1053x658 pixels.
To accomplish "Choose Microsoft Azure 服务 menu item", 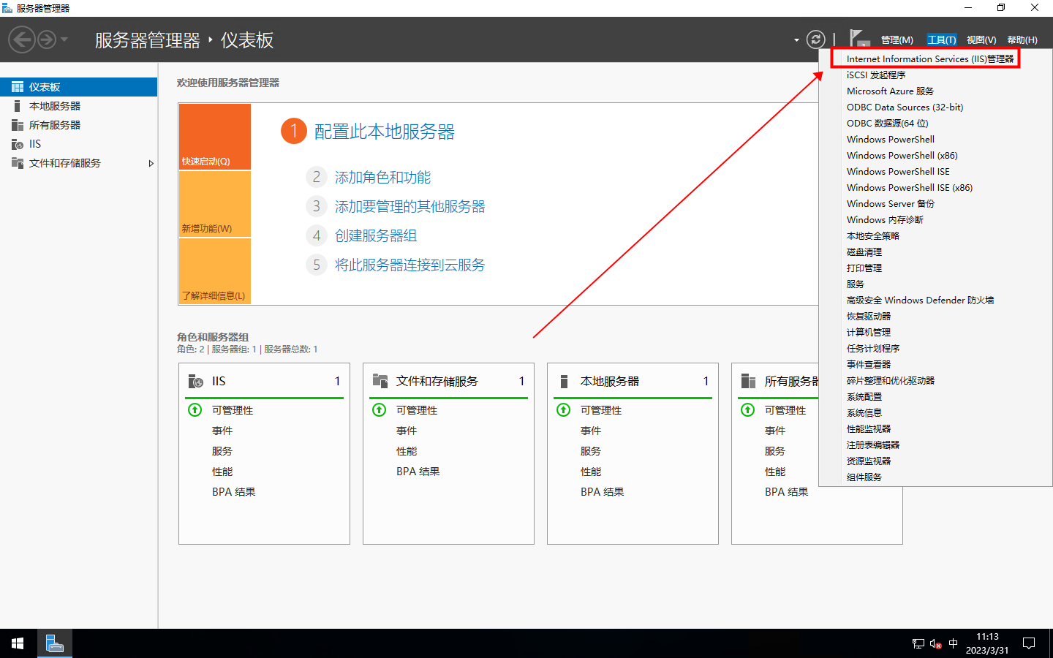I will [x=890, y=91].
